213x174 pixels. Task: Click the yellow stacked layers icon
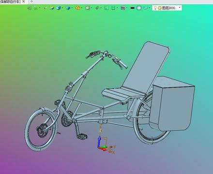52,8
